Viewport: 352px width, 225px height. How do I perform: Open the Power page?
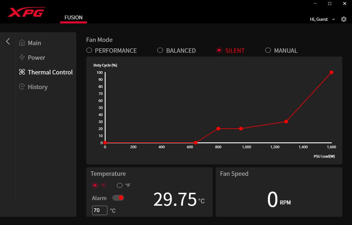coord(36,58)
